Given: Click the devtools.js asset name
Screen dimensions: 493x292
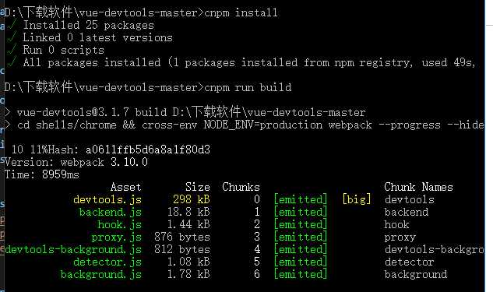Looking at the screenshot, I should [107, 199].
